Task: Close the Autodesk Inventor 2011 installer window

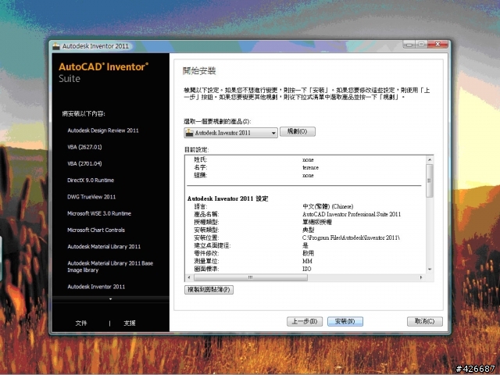Action: [437, 44]
